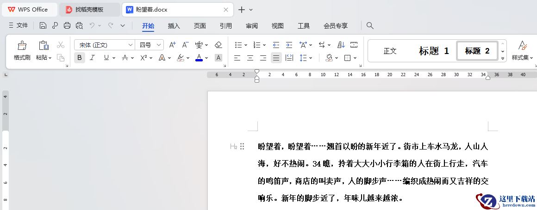This screenshot has width=537, height=210.
Task: Open the font name 宋体 (正文) dropdown
Action: coord(131,45)
